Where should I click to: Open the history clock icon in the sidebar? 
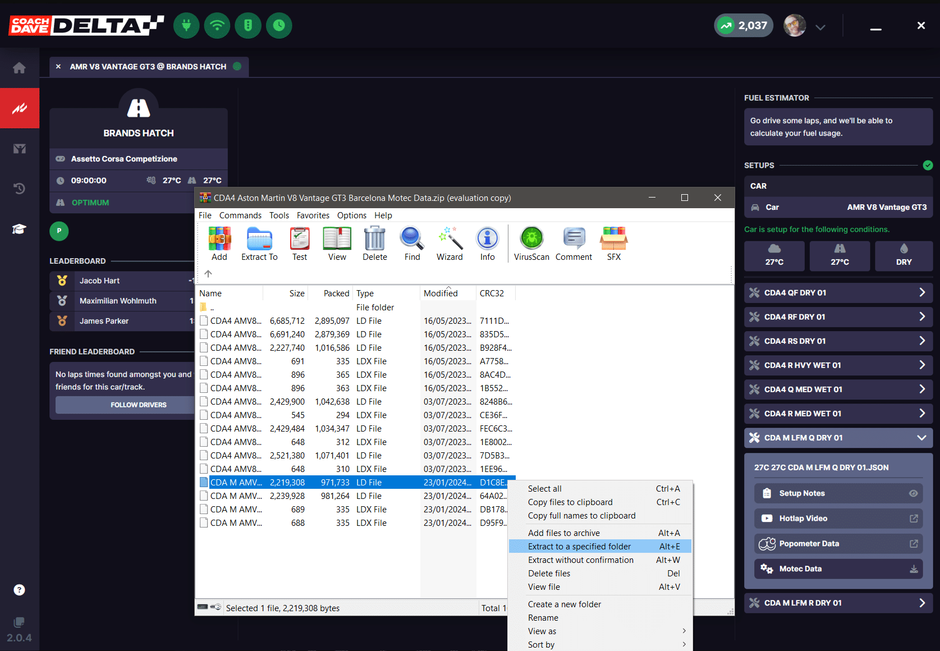pyautogui.click(x=20, y=189)
